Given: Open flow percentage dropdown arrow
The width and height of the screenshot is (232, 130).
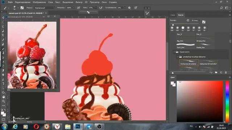Looking at the screenshot, I should [96, 8].
